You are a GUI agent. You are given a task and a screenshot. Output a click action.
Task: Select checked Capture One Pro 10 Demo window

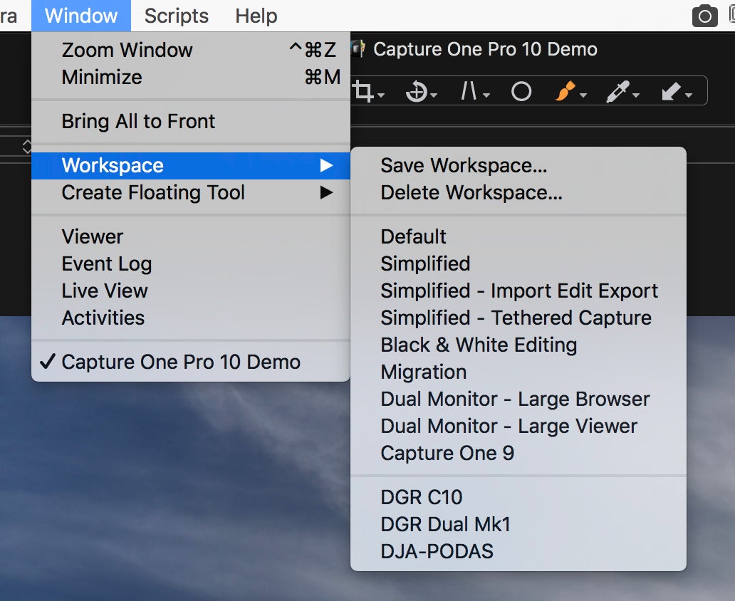191,362
